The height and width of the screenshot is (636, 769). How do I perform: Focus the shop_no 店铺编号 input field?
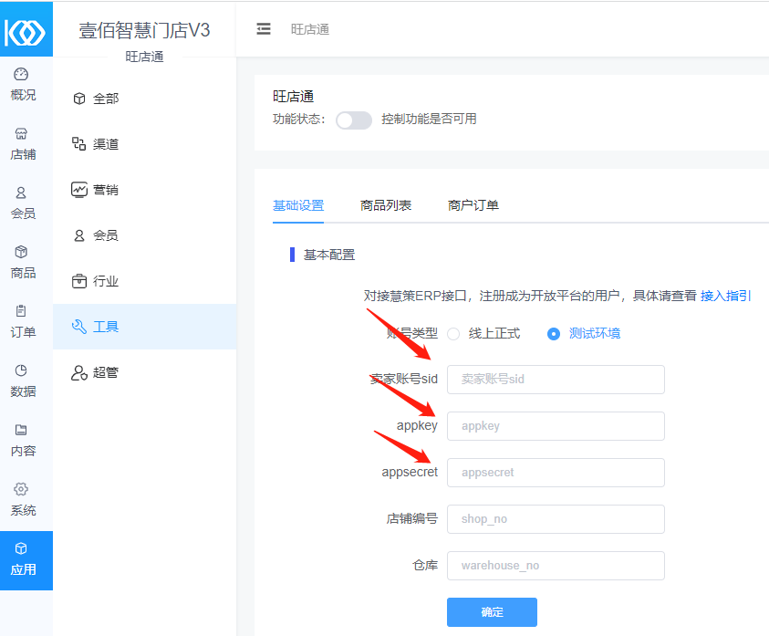556,519
